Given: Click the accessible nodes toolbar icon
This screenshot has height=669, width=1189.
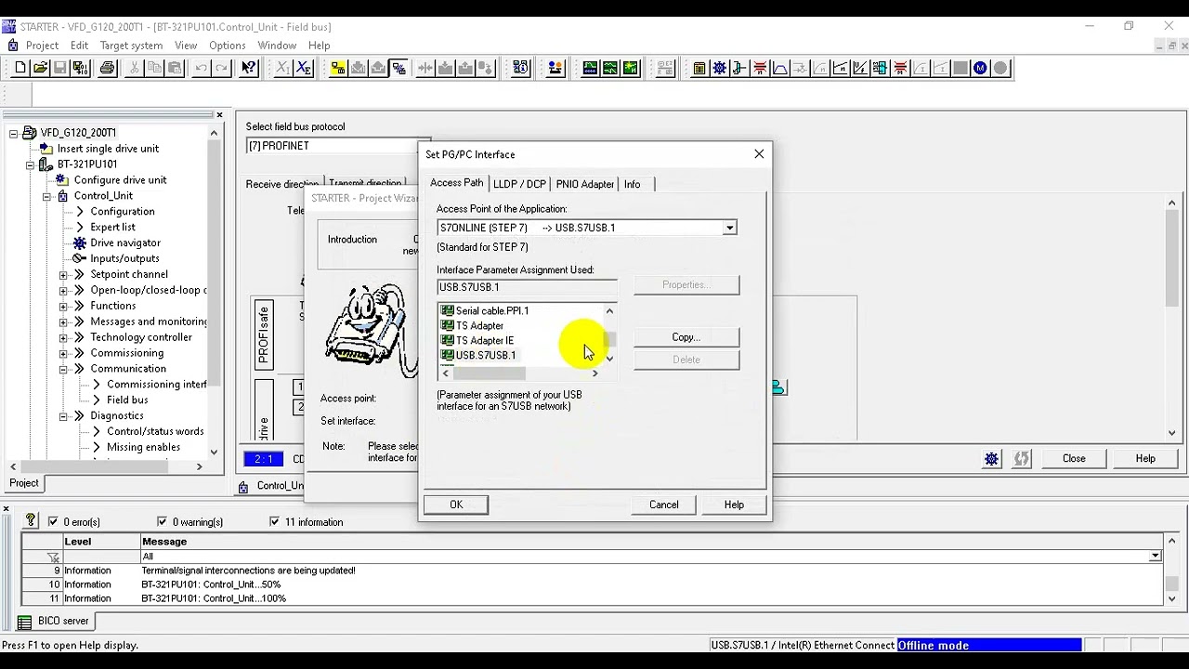Looking at the screenshot, I should click(521, 68).
